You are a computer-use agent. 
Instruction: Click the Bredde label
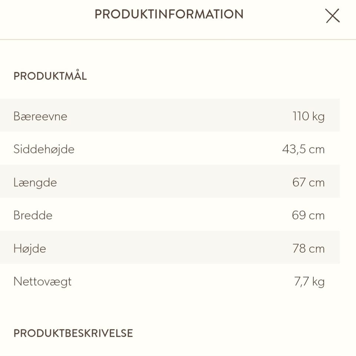point(33,215)
